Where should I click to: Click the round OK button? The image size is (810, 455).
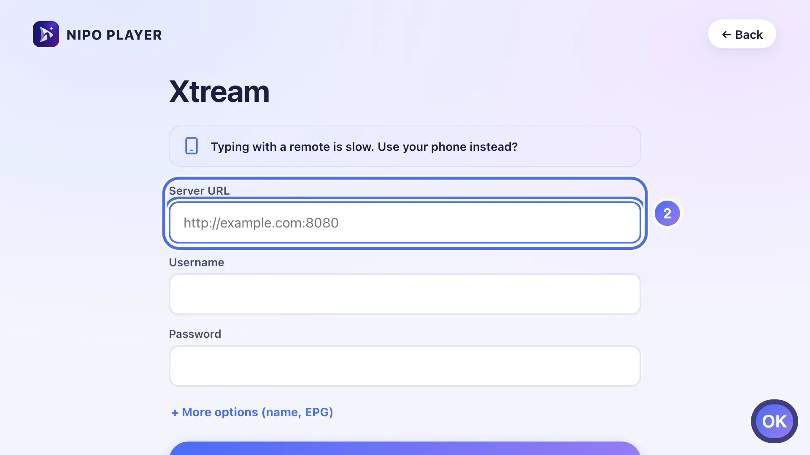click(774, 421)
